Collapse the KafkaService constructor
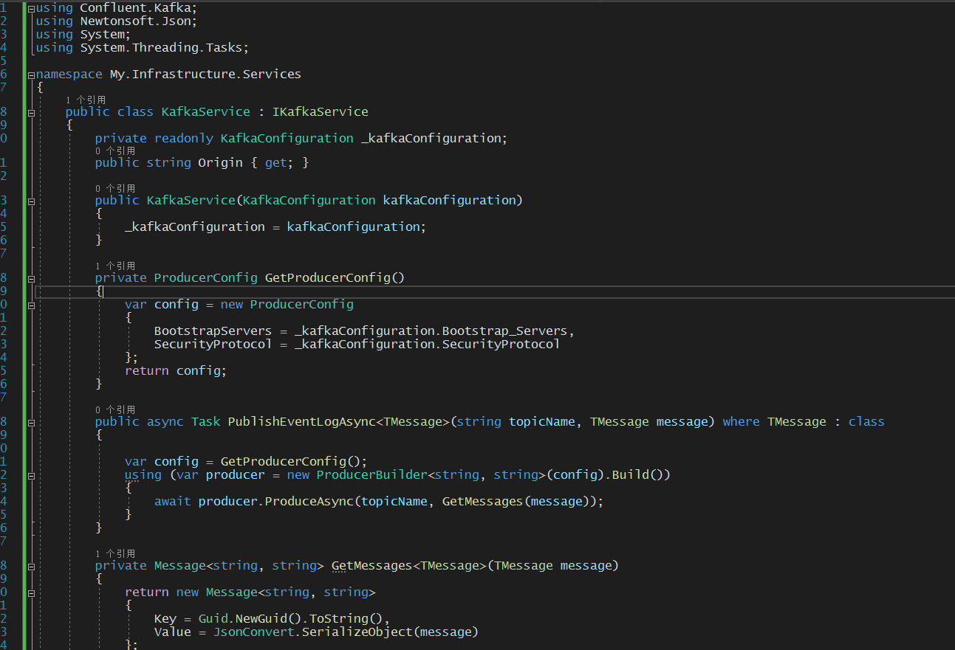 (31, 201)
